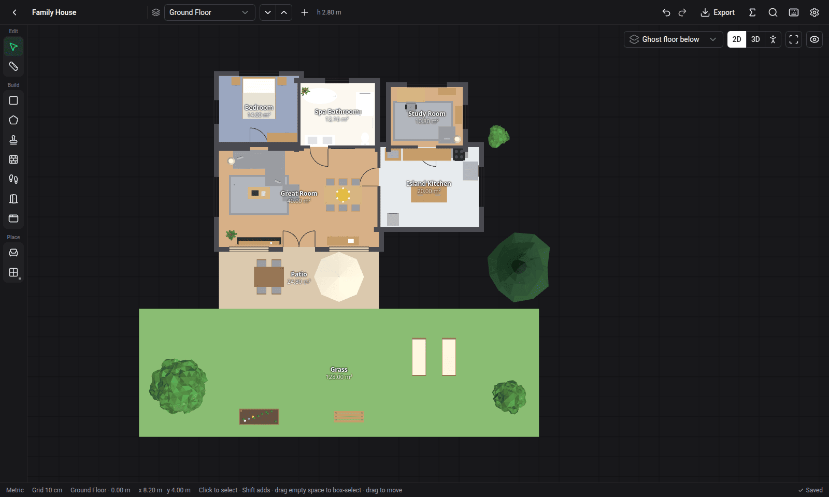The image size is (829, 497).
Task: Toggle fullscreen mode
Action: click(794, 39)
